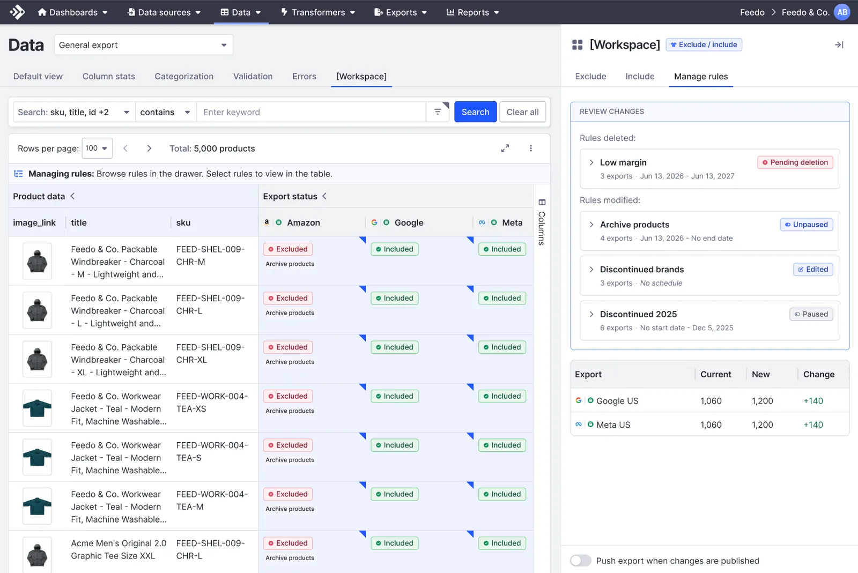The image size is (858, 573).
Task: Click the Search button
Action: (475, 112)
